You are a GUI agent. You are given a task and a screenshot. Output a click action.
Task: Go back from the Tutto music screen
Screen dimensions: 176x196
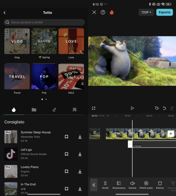5,13
